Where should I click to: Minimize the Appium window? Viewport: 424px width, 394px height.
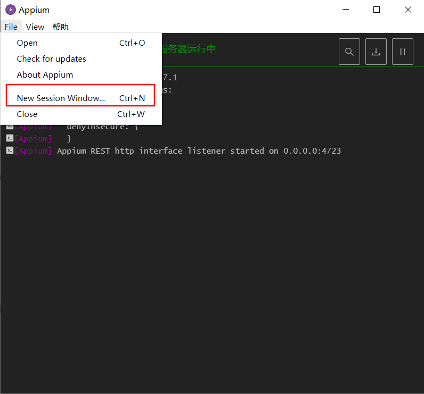[346, 10]
